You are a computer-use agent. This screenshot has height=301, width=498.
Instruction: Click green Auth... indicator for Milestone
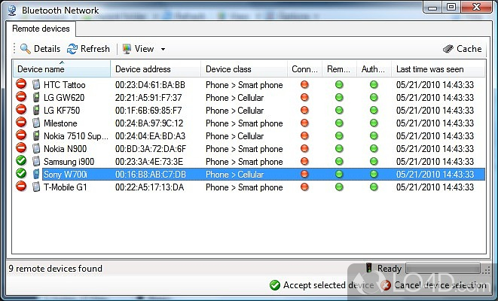point(374,123)
